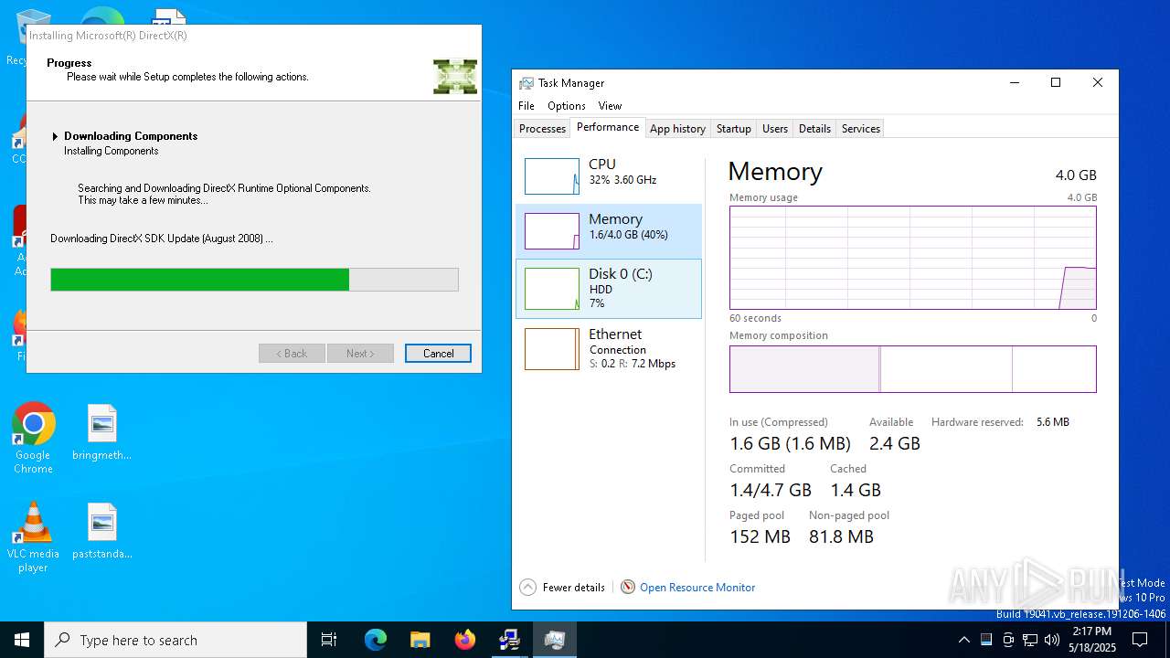This screenshot has width=1170, height=658.
Task: Select the Performance tab
Action: (608, 127)
